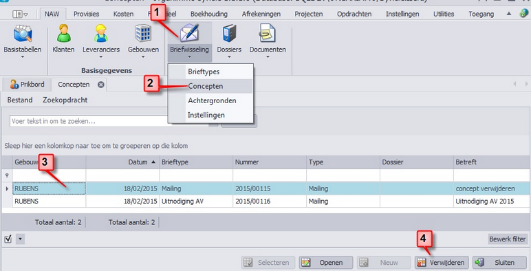The width and height of the screenshot is (531, 271).
Task: Switch to the Opdrachten ribbon tab
Action: coord(354,14)
